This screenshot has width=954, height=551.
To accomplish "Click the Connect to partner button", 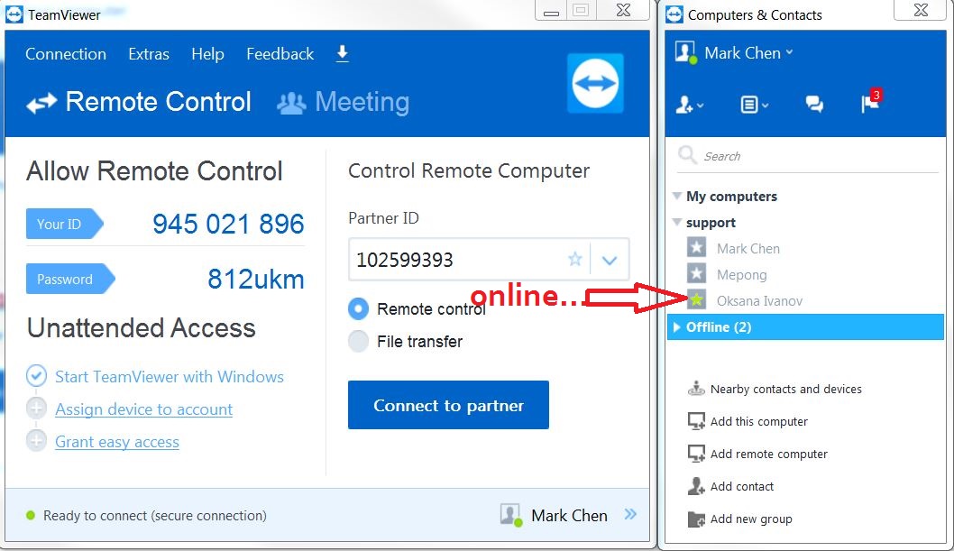I will pos(448,405).
